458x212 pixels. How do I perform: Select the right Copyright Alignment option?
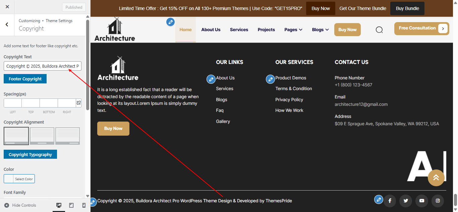[67, 136]
